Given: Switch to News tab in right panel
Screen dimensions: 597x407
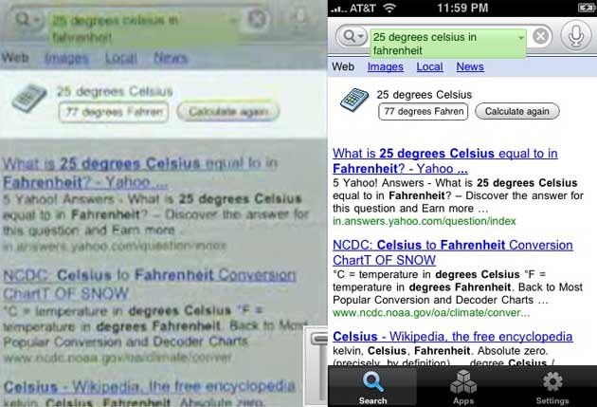Looking at the screenshot, I should coord(470,66).
